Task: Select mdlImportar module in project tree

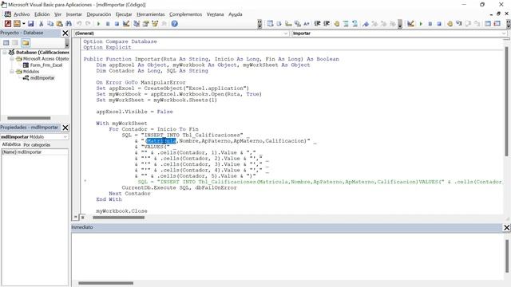Action: point(42,78)
